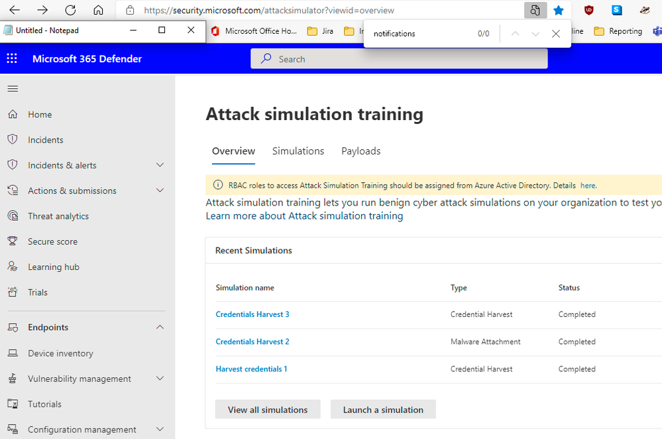Screen dimensions: 662x439
Task: Click the View all simulations button
Action: (268, 409)
